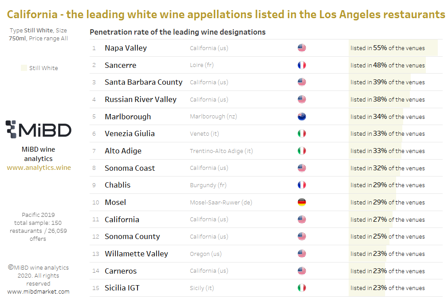Click the Italian flag beside Venezia Giulia

(302, 133)
